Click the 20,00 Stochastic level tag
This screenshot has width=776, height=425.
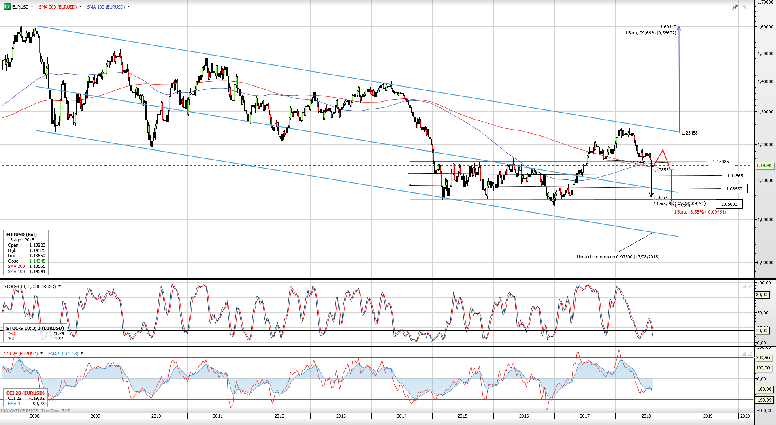pyautogui.click(x=761, y=331)
